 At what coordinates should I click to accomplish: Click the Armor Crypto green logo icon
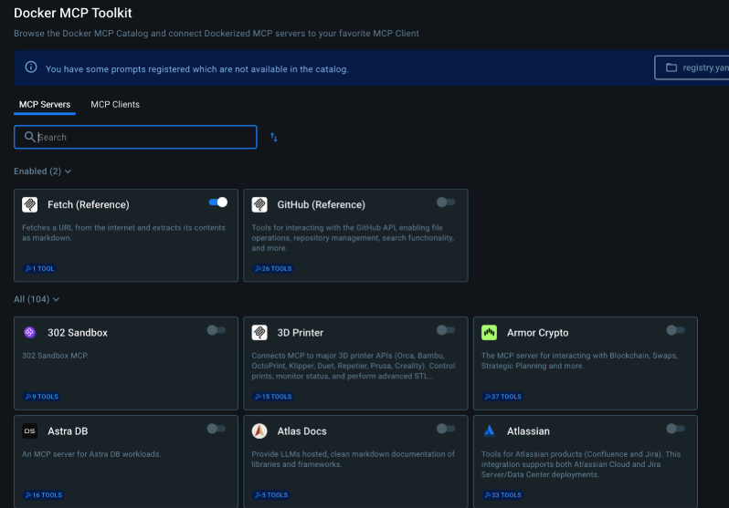coord(489,333)
